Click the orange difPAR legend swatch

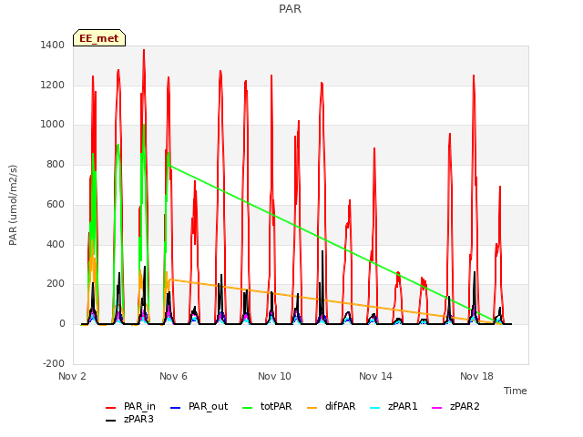[312, 408]
